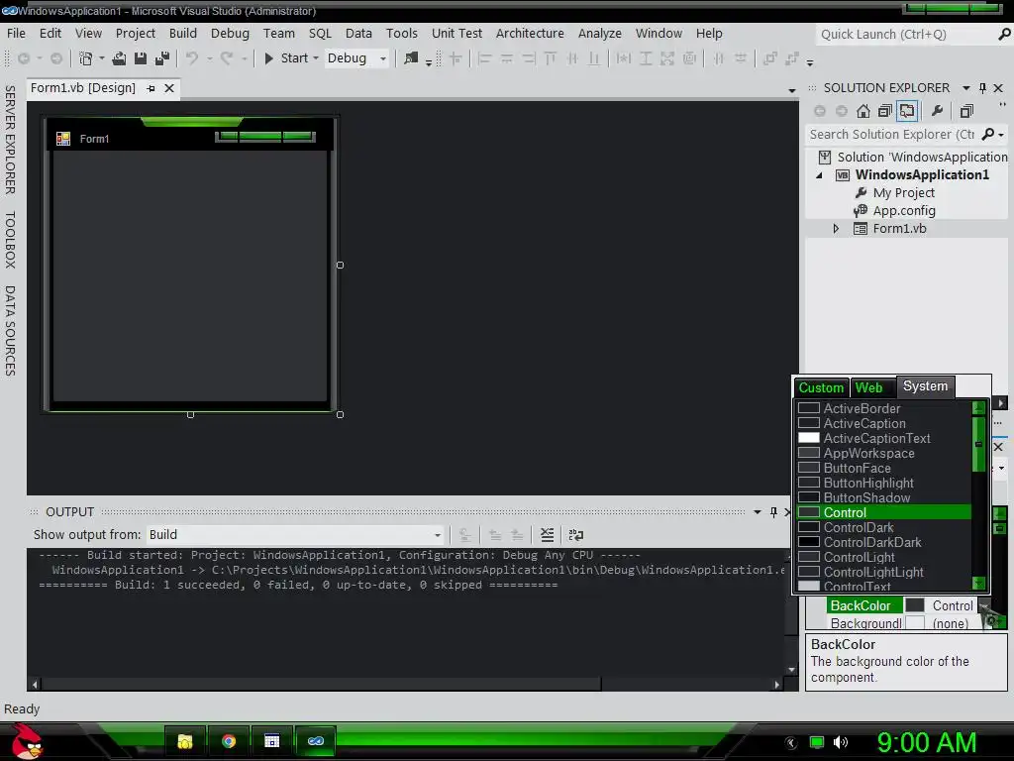
Task: Open the Data Sources side tab
Action: click(x=10, y=331)
